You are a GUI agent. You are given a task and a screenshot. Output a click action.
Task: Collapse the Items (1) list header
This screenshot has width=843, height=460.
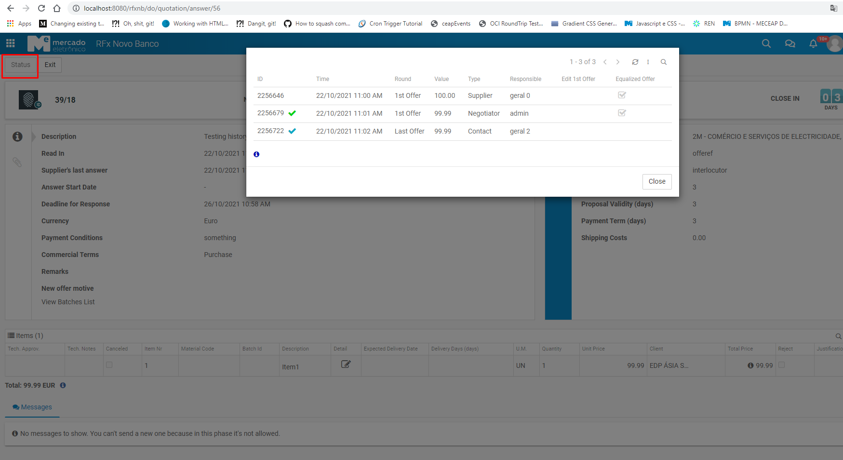click(26, 336)
